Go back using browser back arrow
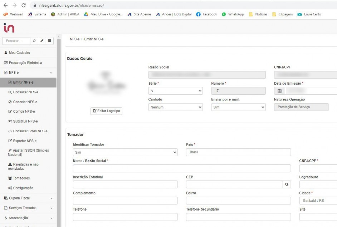Viewport: 337px width, 227px height. click(5, 5)
